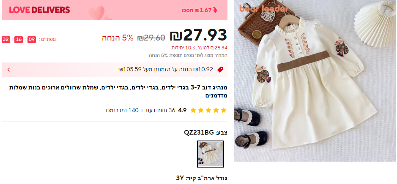Screen dimensions: 397x184
Task: Click the savings down-arrow icon in banner
Action: click(215, 11)
